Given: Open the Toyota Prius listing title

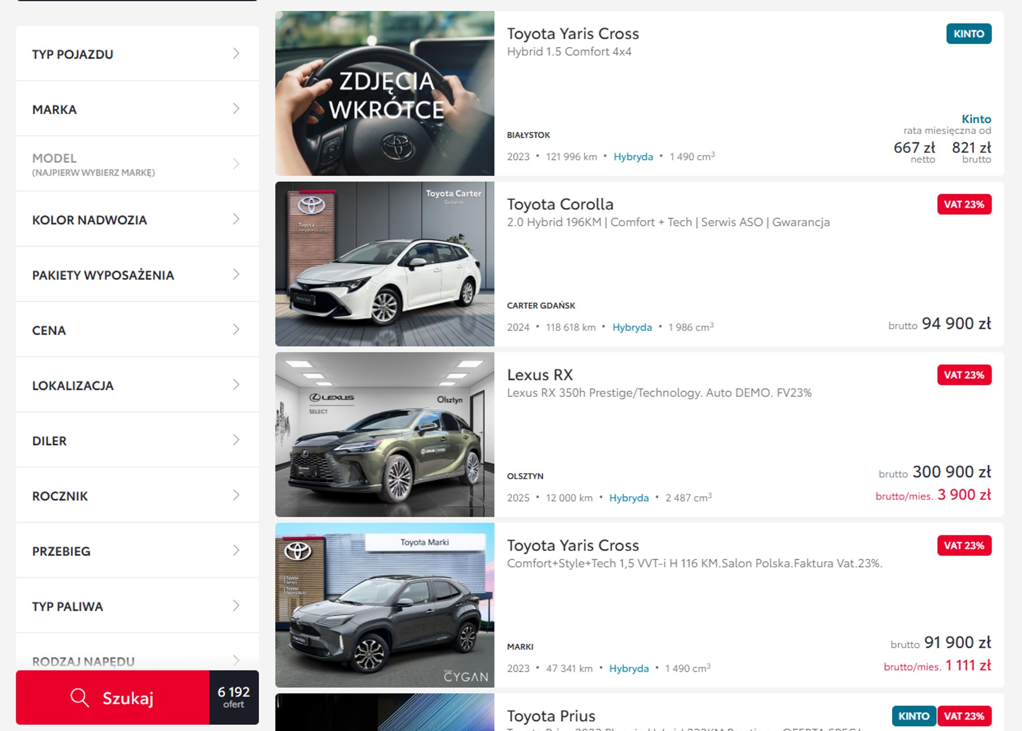Looking at the screenshot, I should (551, 716).
